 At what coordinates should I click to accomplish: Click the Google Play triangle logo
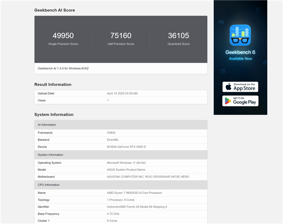click(x=228, y=101)
